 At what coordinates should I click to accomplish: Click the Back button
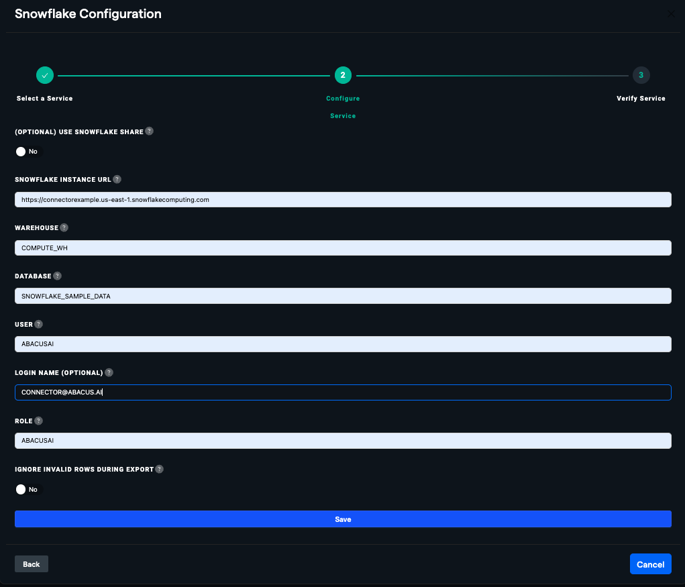32,564
